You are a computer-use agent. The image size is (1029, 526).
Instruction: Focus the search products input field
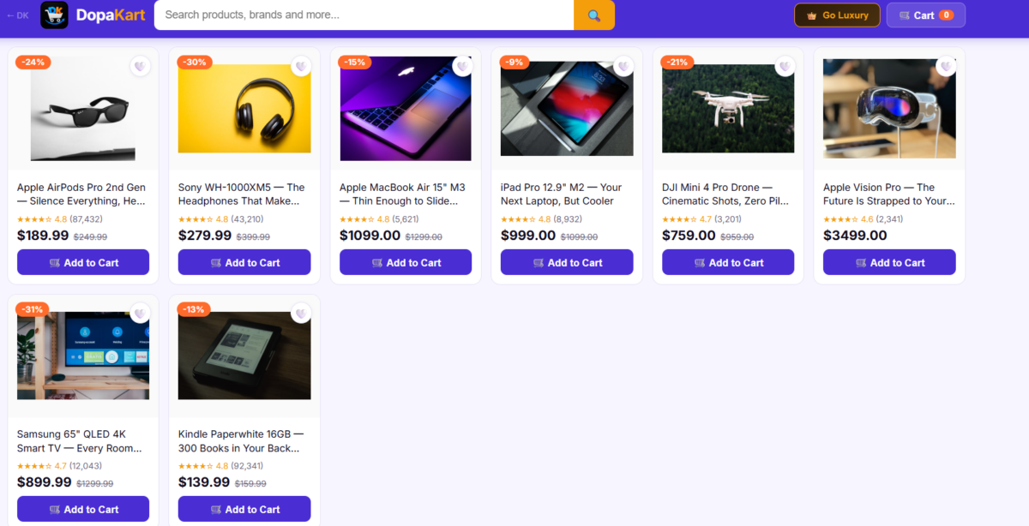364,15
